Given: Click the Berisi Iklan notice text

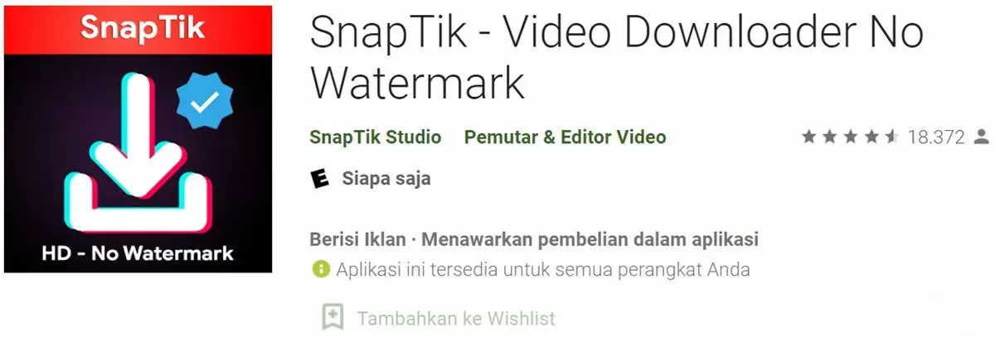Looking at the screenshot, I should click(x=358, y=239).
